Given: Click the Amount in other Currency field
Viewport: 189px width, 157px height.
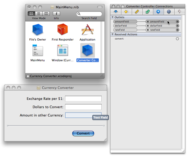Looking at the screenshot, I should click(x=83, y=115).
